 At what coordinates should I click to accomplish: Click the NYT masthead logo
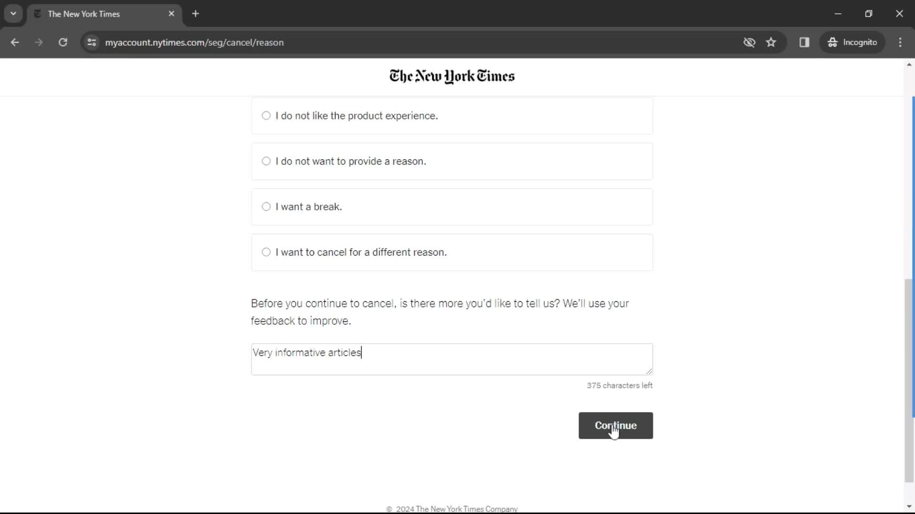coord(452,76)
